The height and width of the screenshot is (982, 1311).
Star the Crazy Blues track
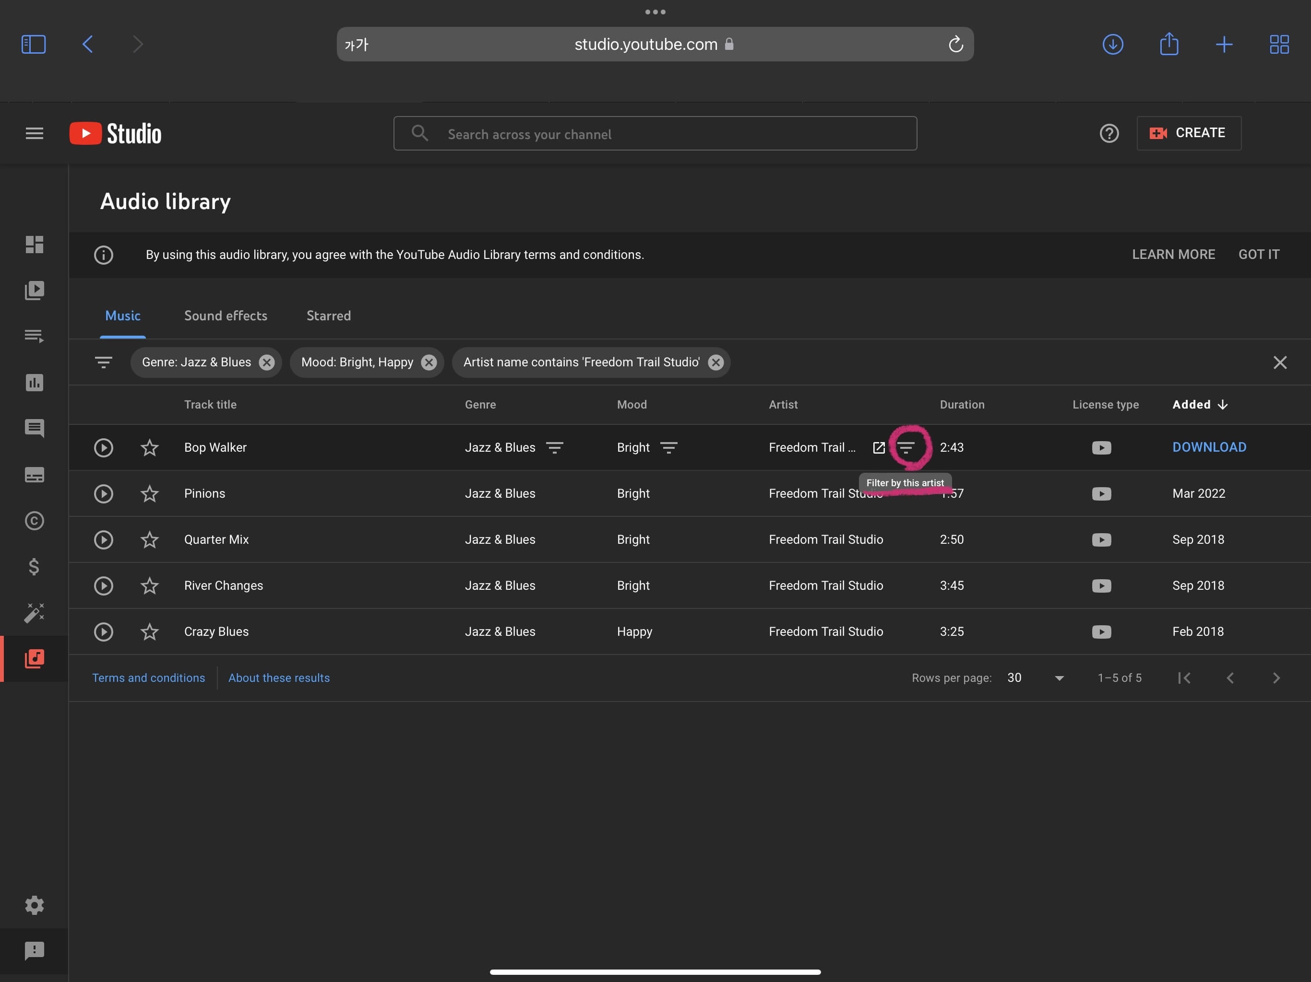pyautogui.click(x=149, y=632)
